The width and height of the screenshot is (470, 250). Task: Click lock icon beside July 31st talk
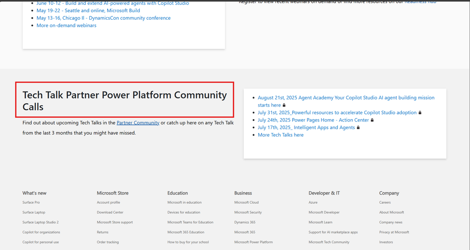click(420, 113)
